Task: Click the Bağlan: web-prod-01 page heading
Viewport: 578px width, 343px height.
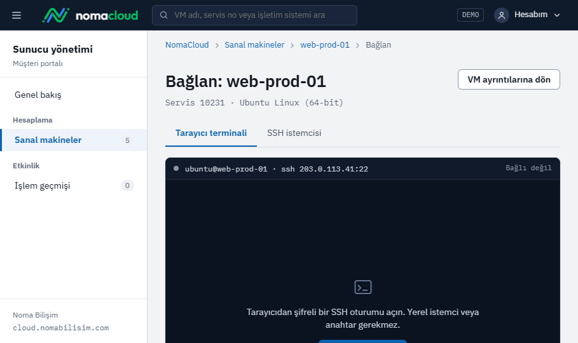Action: coord(245,81)
